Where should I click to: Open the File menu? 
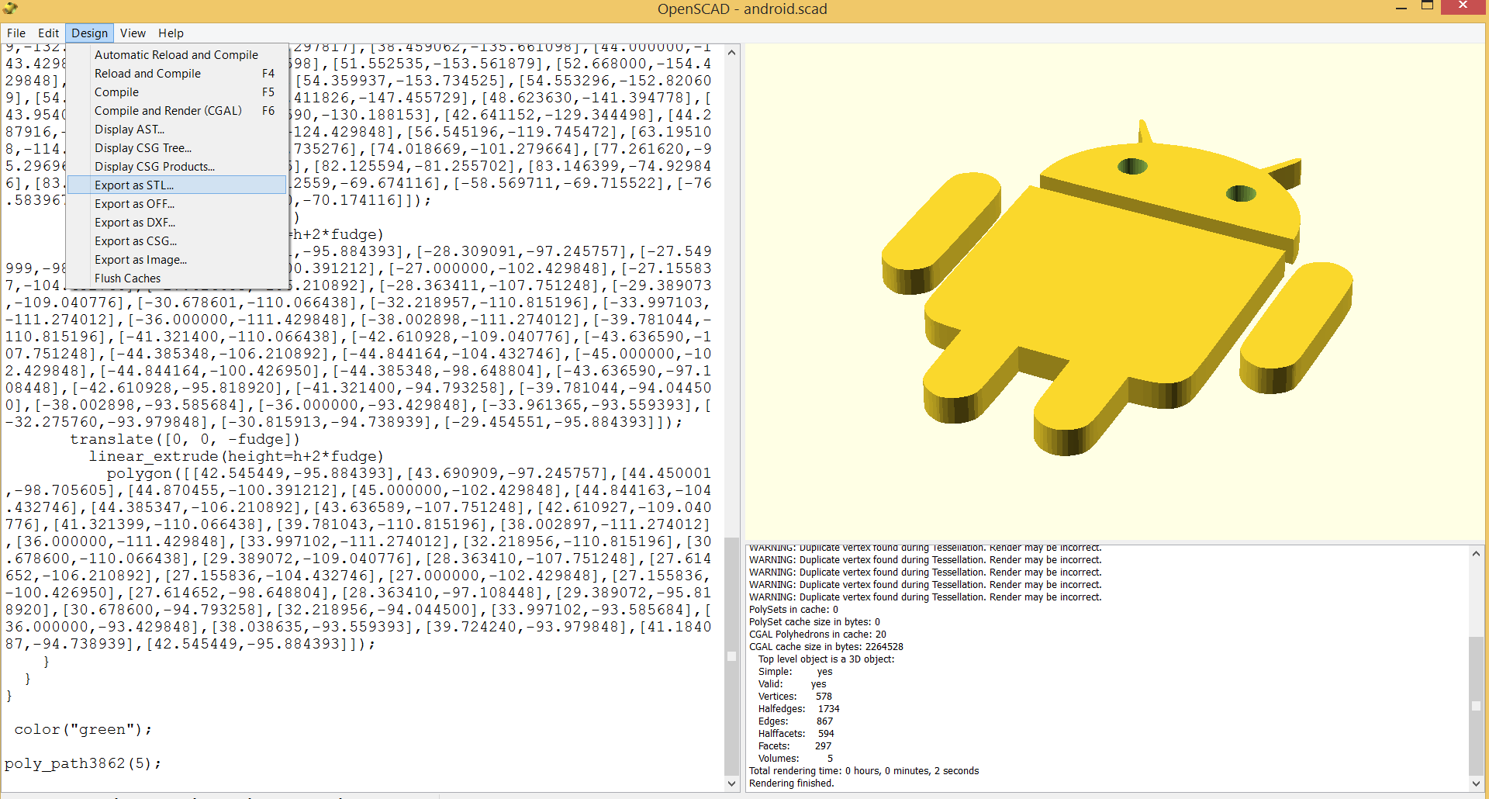click(x=16, y=33)
